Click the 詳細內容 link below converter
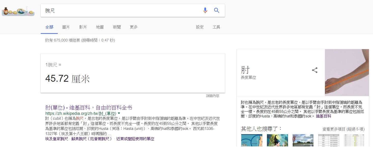This screenshot has width=373, height=165. click(x=212, y=96)
